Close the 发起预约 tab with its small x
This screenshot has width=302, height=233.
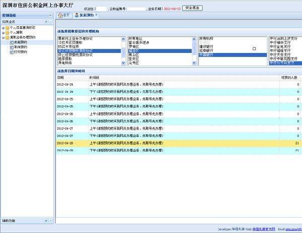(96, 14)
